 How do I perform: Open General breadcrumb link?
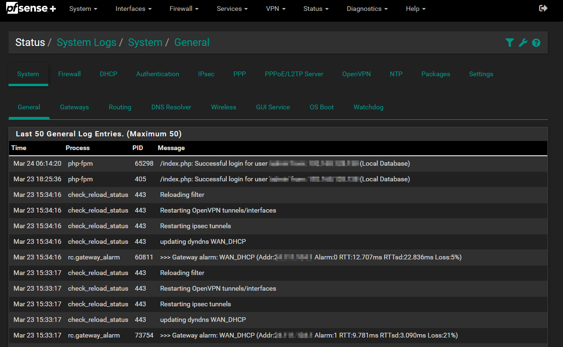(x=192, y=43)
